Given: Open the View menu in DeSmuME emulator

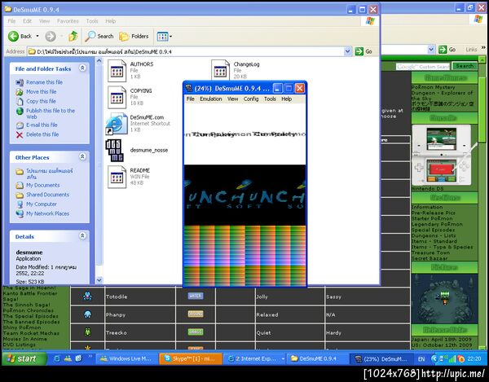Looking at the screenshot, I should [232, 99].
